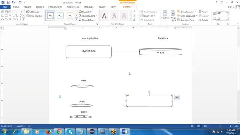Click the User1 label text
The image size is (240, 135).
pos(84,81)
